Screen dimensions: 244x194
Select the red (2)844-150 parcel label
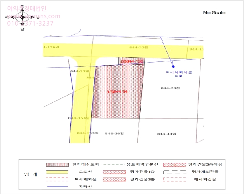click(x=132, y=62)
